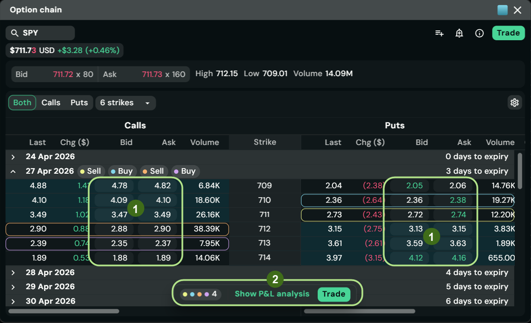Click calls Volume column header
Viewport: 531px width, 323px height.
[x=204, y=142]
